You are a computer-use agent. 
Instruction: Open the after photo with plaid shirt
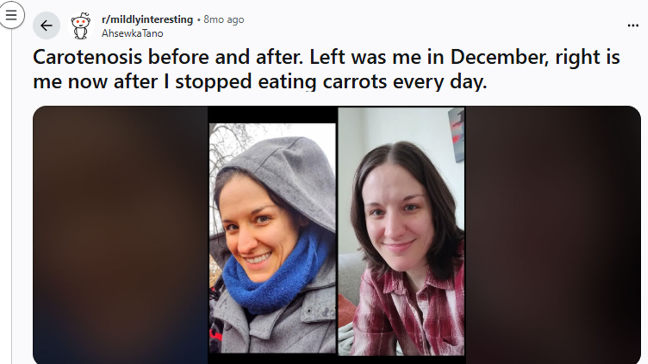tap(401, 231)
